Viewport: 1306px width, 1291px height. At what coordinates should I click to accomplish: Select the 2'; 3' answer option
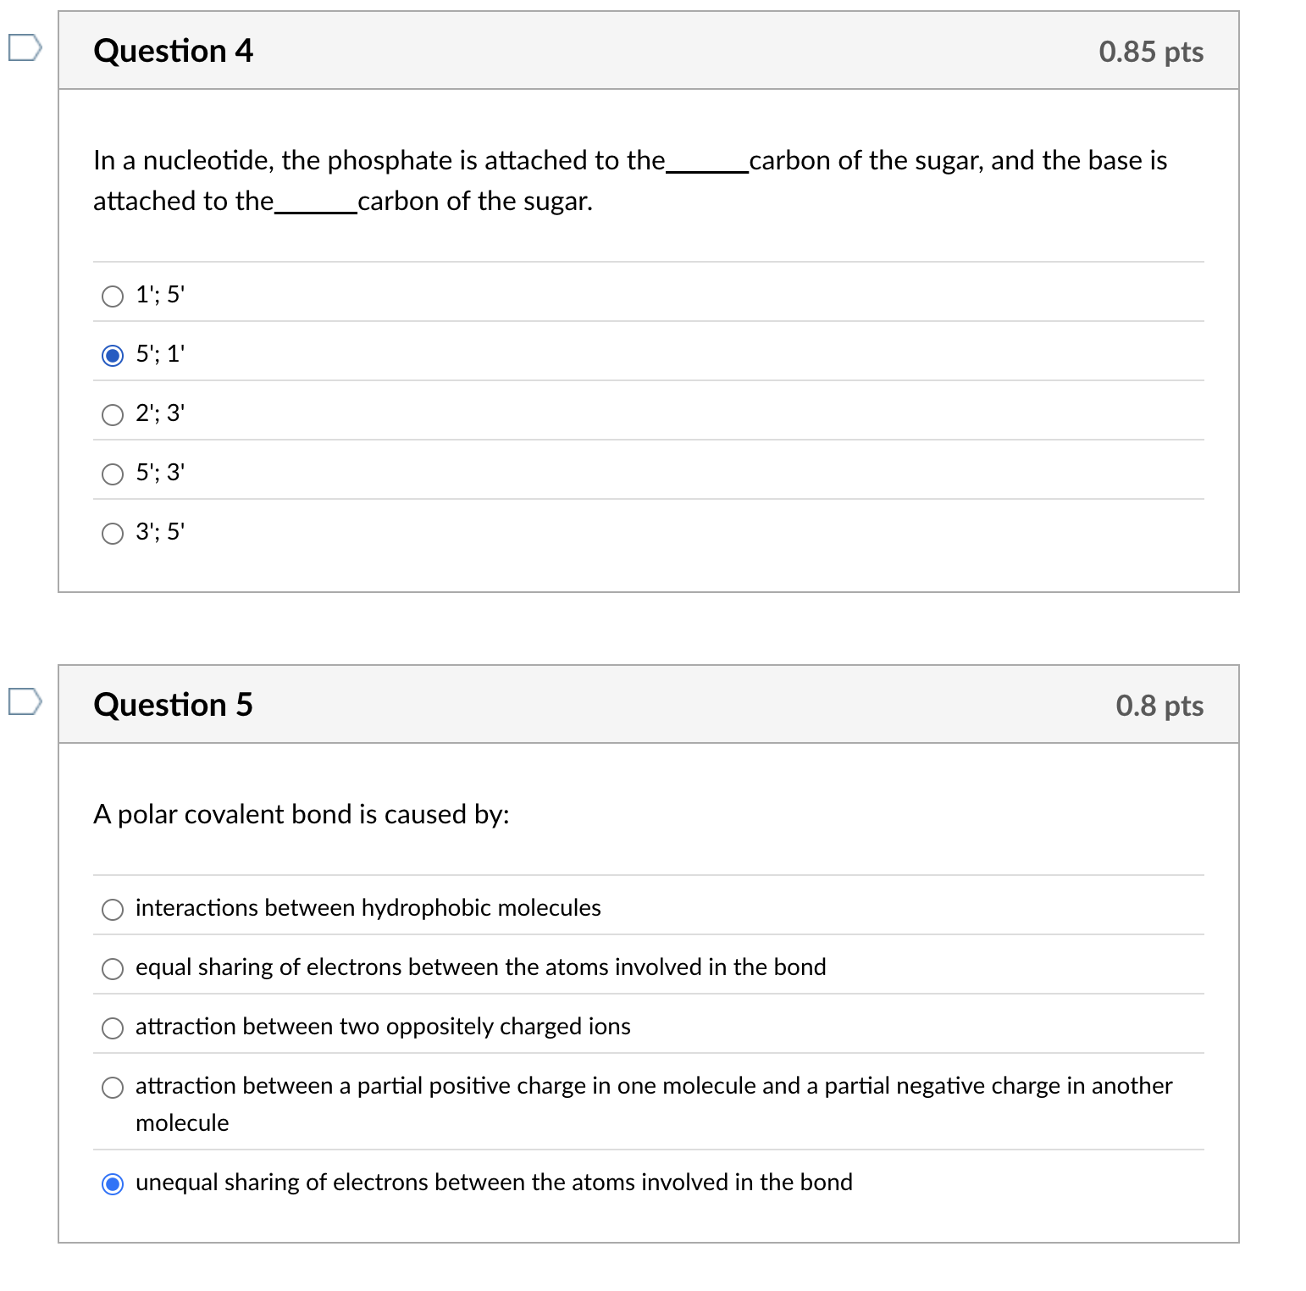coord(112,414)
